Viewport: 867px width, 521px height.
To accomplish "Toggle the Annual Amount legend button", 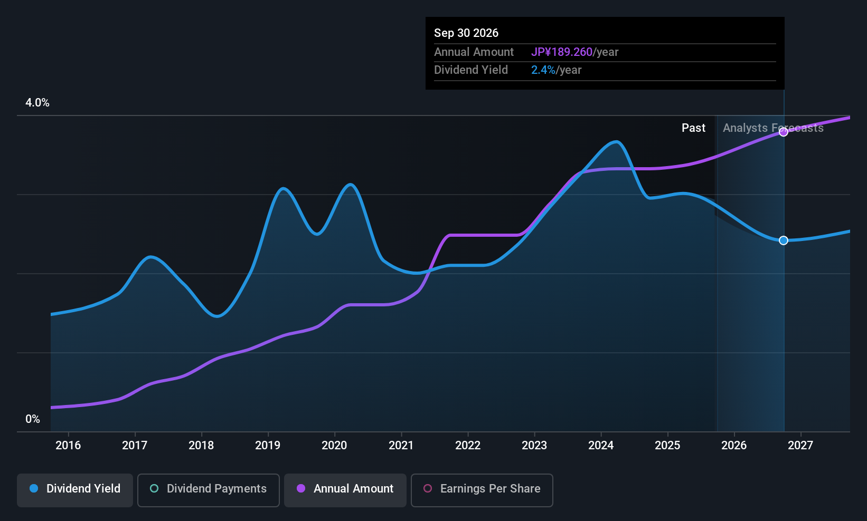I will [345, 490].
